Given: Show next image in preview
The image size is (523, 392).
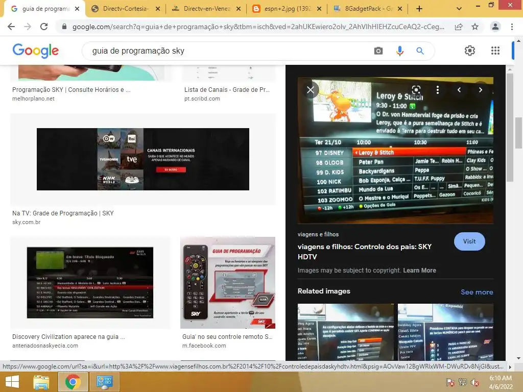Looking at the screenshot, I should click(480, 90).
